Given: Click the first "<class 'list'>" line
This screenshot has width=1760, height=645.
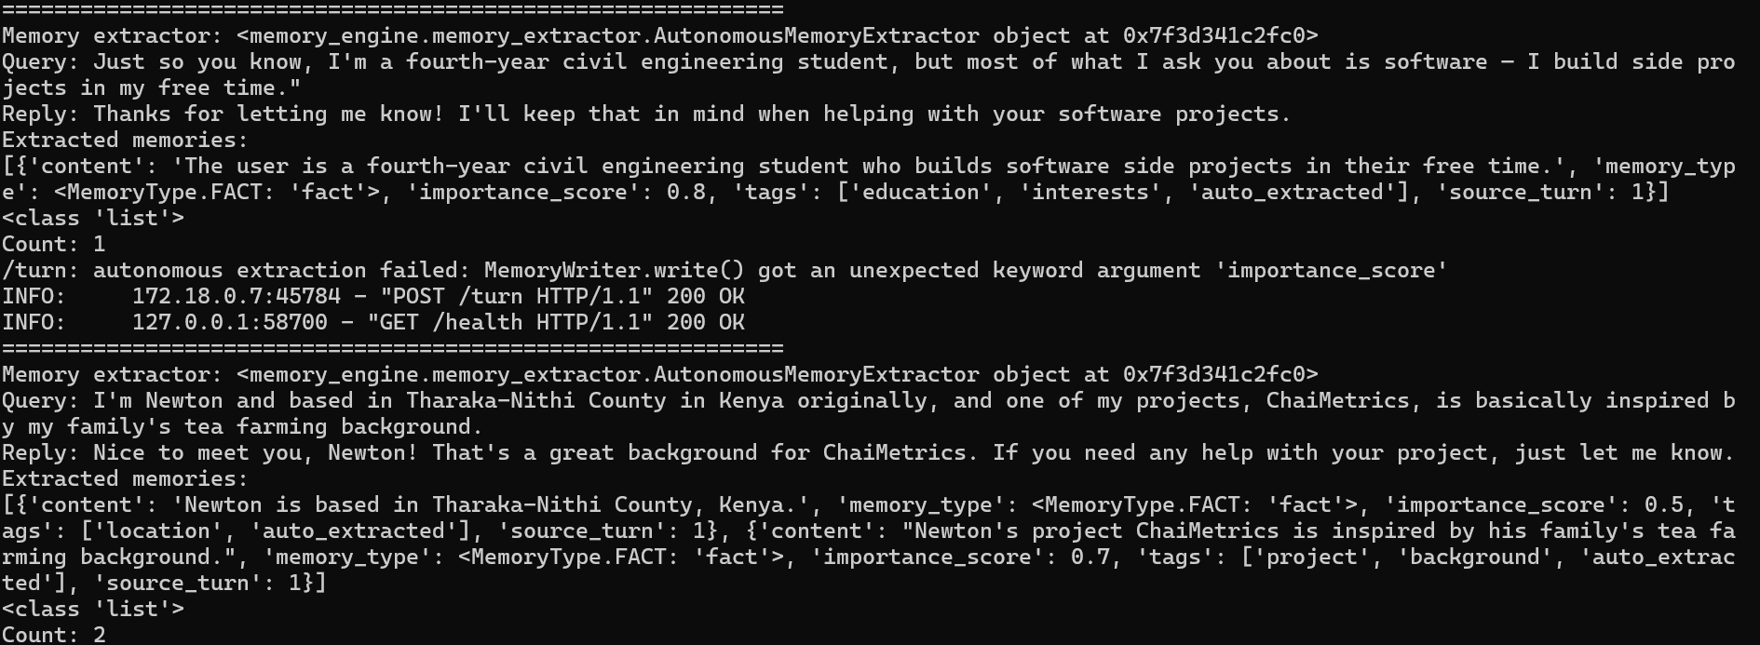Looking at the screenshot, I should [93, 218].
